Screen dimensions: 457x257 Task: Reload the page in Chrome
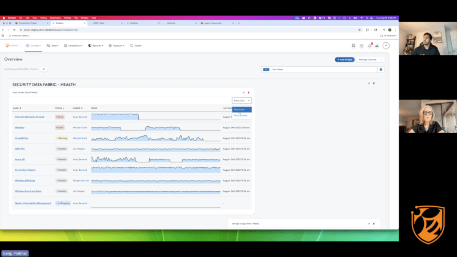14,30
